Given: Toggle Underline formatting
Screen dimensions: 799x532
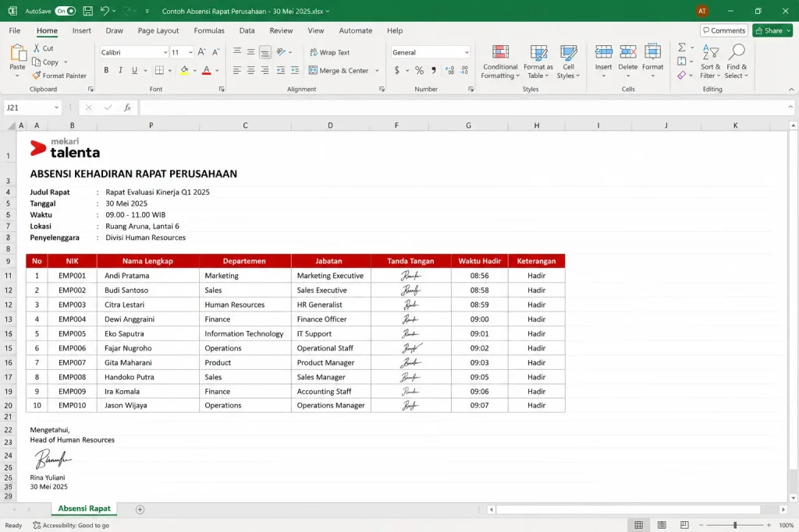Looking at the screenshot, I should (134, 70).
